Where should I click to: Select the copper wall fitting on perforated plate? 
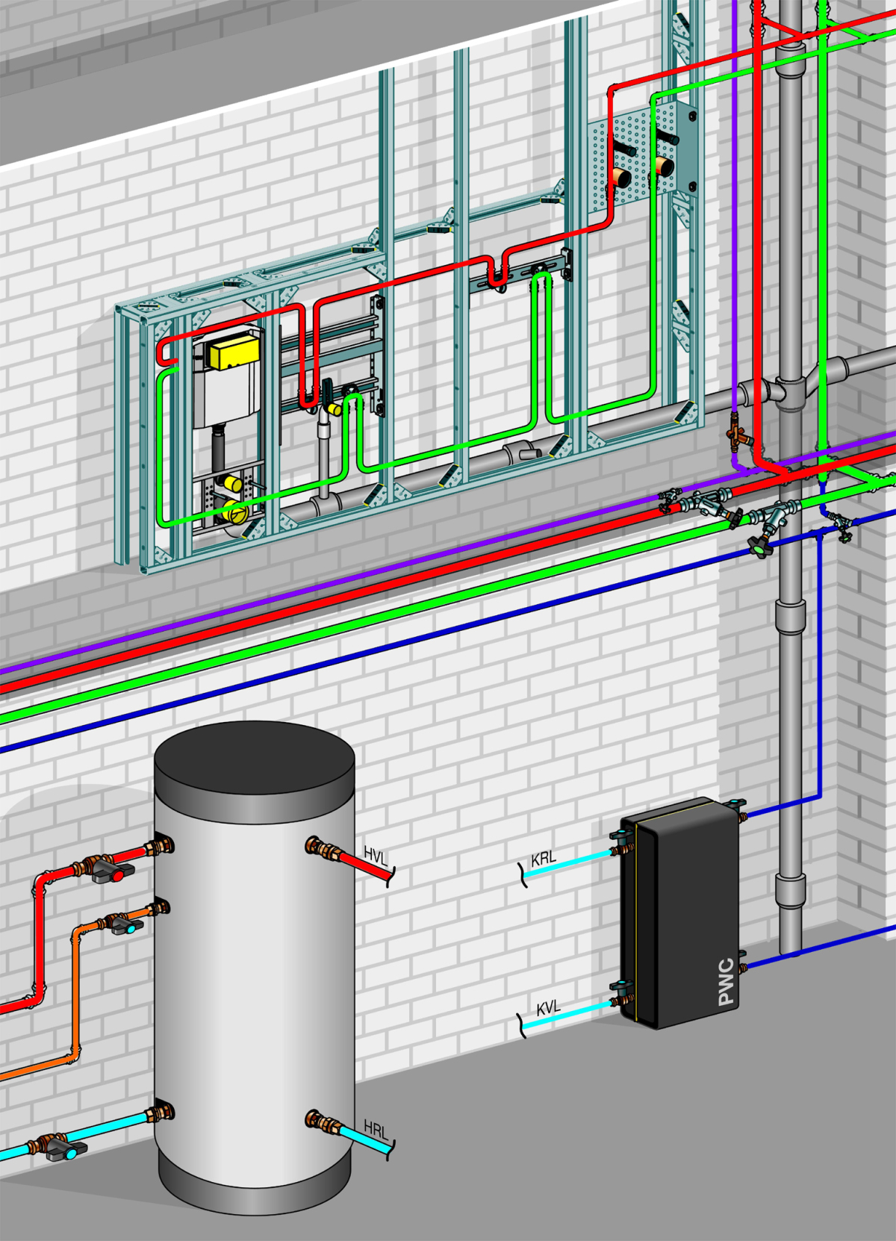coord(620,178)
